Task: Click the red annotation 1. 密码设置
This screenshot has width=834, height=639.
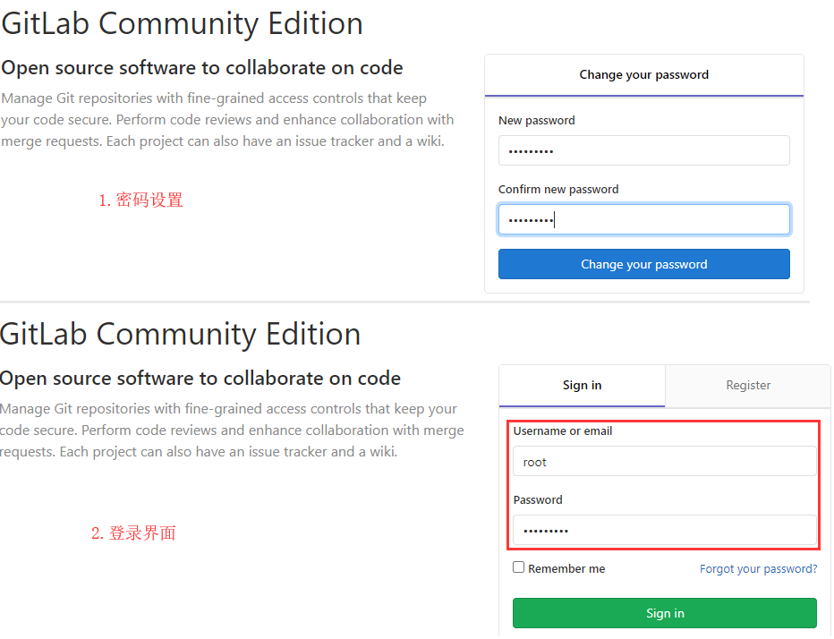Action: (140, 200)
